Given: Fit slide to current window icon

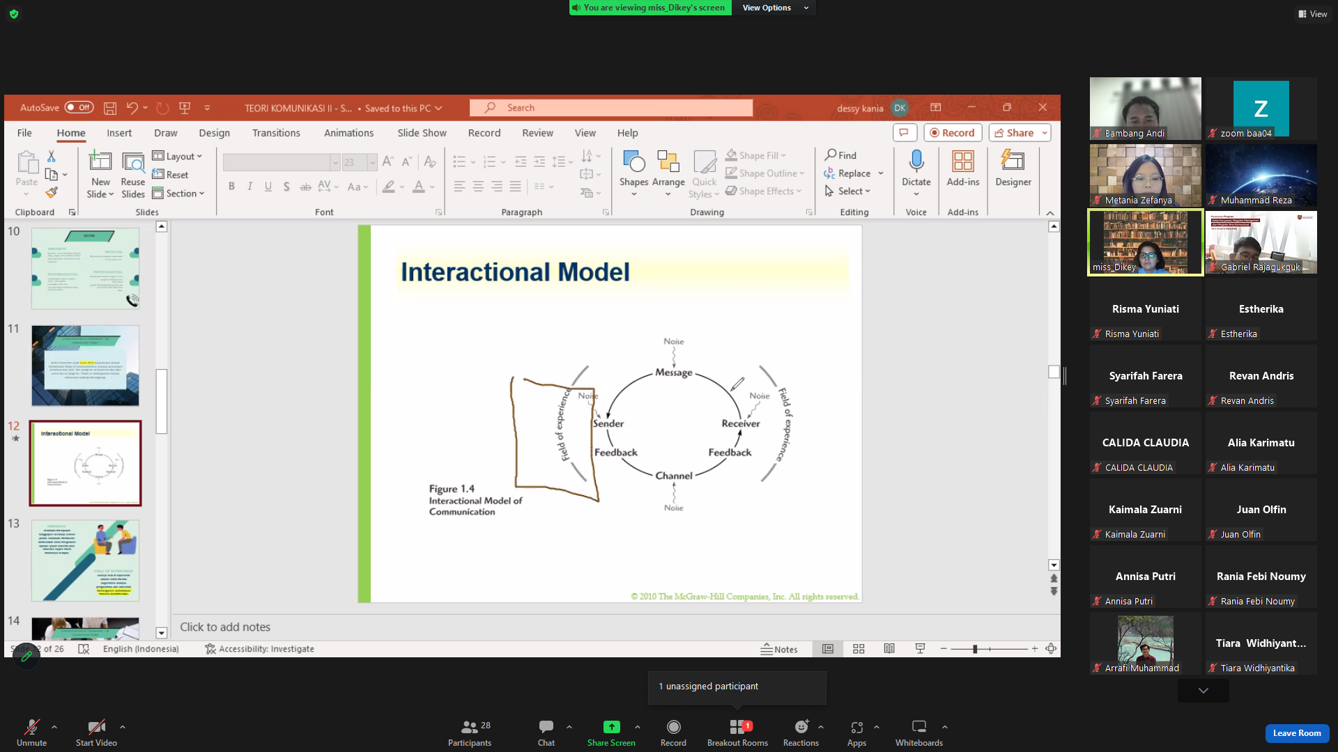Looking at the screenshot, I should pyautogui.click(x=1051, y=649).
